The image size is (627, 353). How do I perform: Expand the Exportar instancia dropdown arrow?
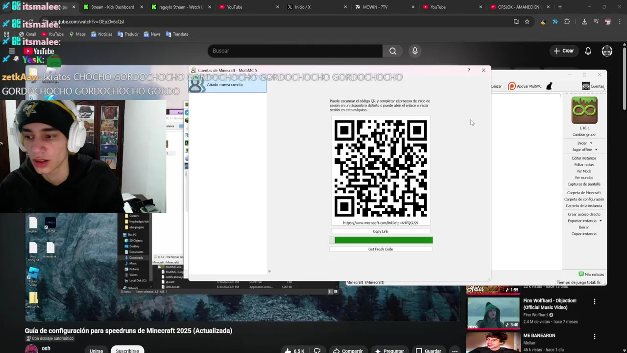point(601,221)
